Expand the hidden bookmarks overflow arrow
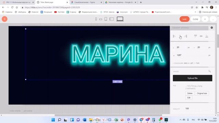 click(x=195, y=12)
